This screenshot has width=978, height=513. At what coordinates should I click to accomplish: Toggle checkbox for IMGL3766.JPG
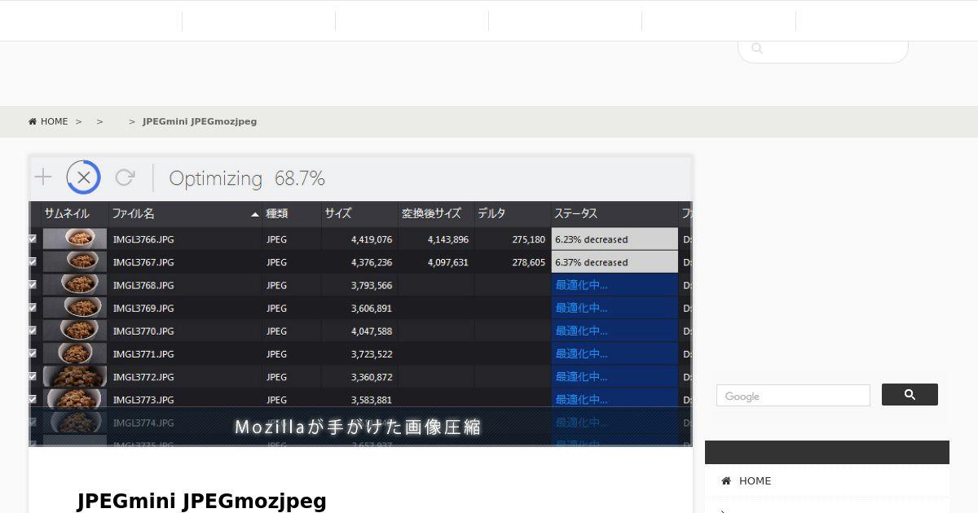33,239
